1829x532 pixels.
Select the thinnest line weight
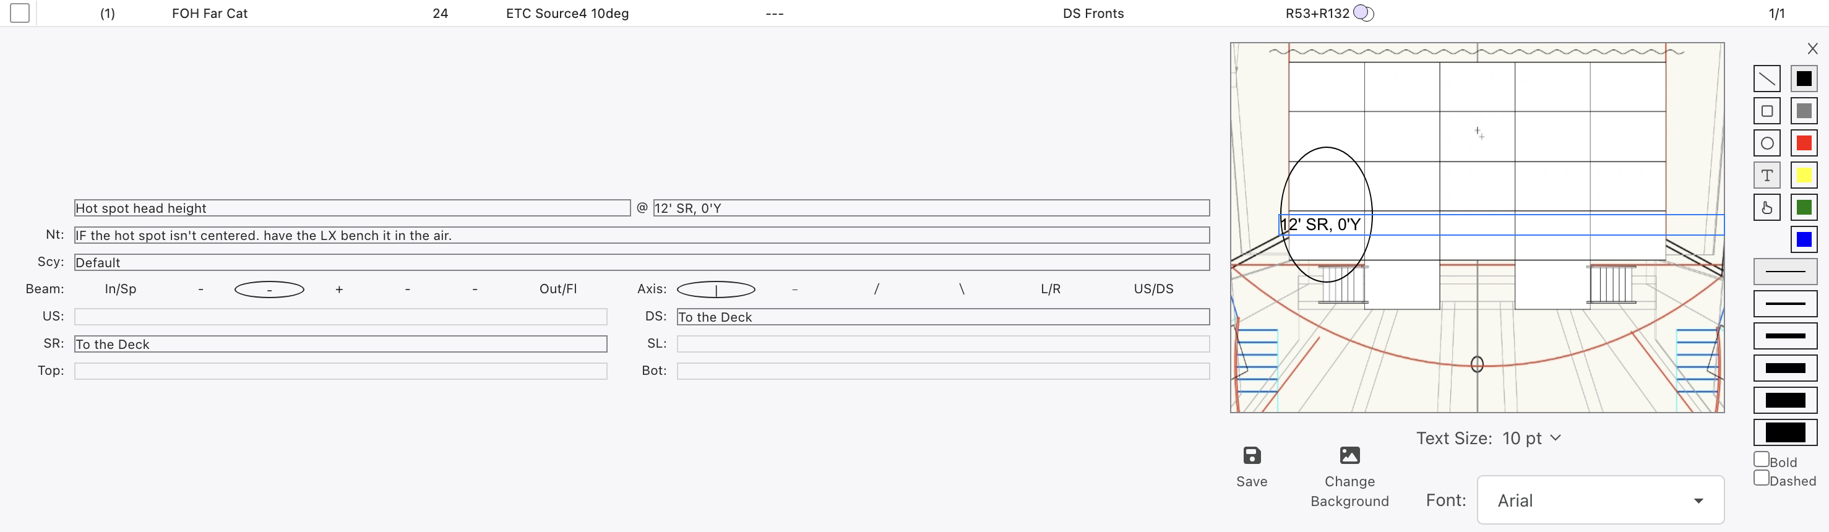[1784, 272]
